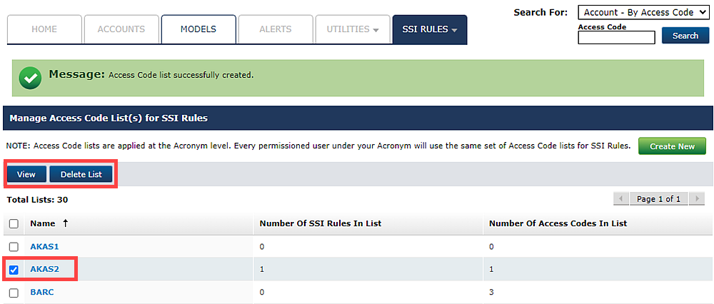
Task: Expand the SSI Rules menu
Action: [430, 29]
